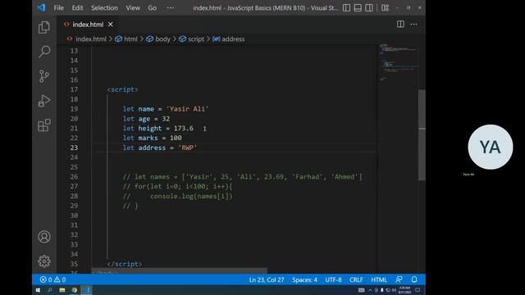Open the Manage gear icon
The width and height of the screenshot is (525, 295).
(44, 261)
